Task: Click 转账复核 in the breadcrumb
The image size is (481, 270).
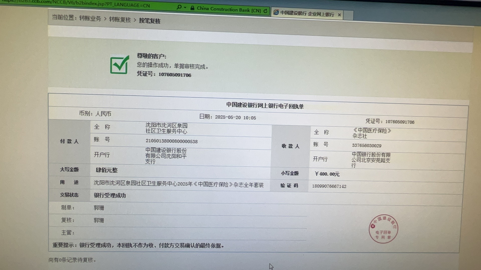Action: [120, 20]
